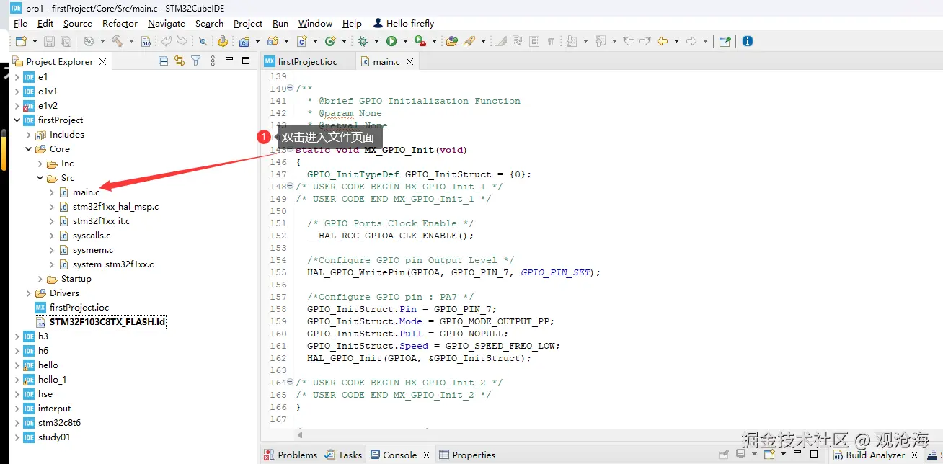Viewport: 943px width, 464px height.
Task: Close the main.c editor tab
Action: (x=409, y=62)
